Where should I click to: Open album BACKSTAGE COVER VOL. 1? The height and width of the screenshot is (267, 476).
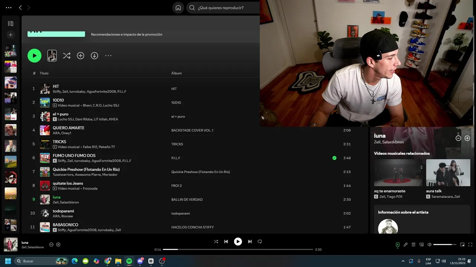192,130
